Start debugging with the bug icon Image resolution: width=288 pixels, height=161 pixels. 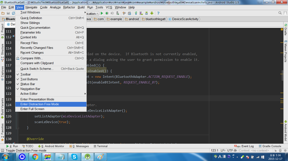(x=107, y=13)
